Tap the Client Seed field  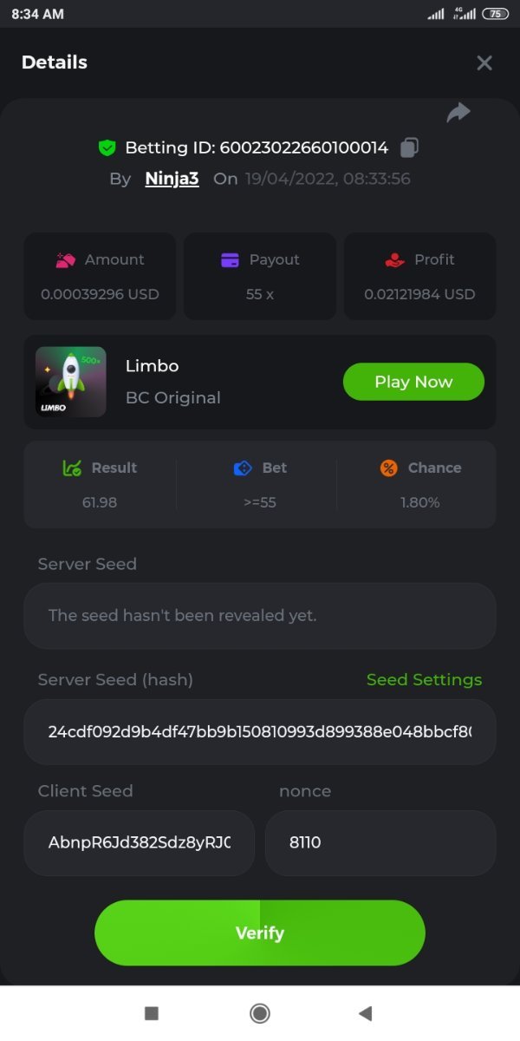139,842
